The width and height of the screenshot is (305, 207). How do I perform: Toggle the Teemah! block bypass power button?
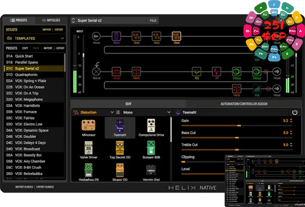point(295,112)
